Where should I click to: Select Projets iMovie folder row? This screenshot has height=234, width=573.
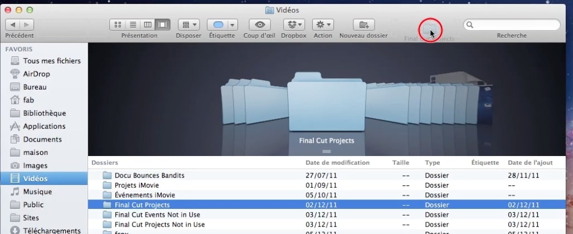point(327,186)
